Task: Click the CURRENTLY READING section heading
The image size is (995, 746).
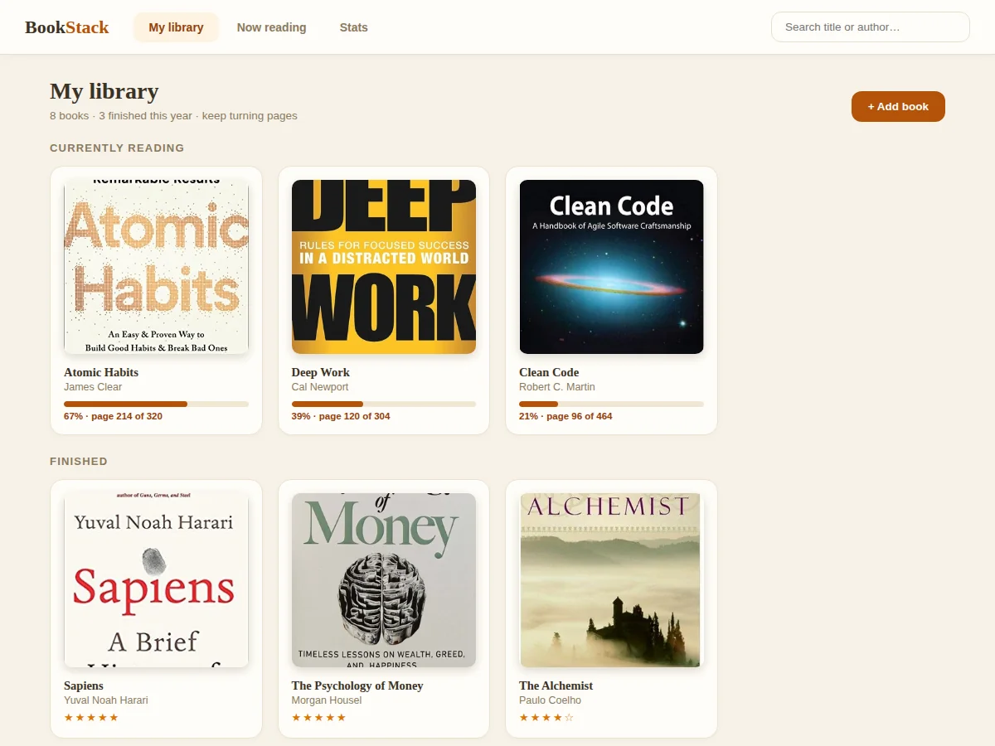Action: coord(117,148)
